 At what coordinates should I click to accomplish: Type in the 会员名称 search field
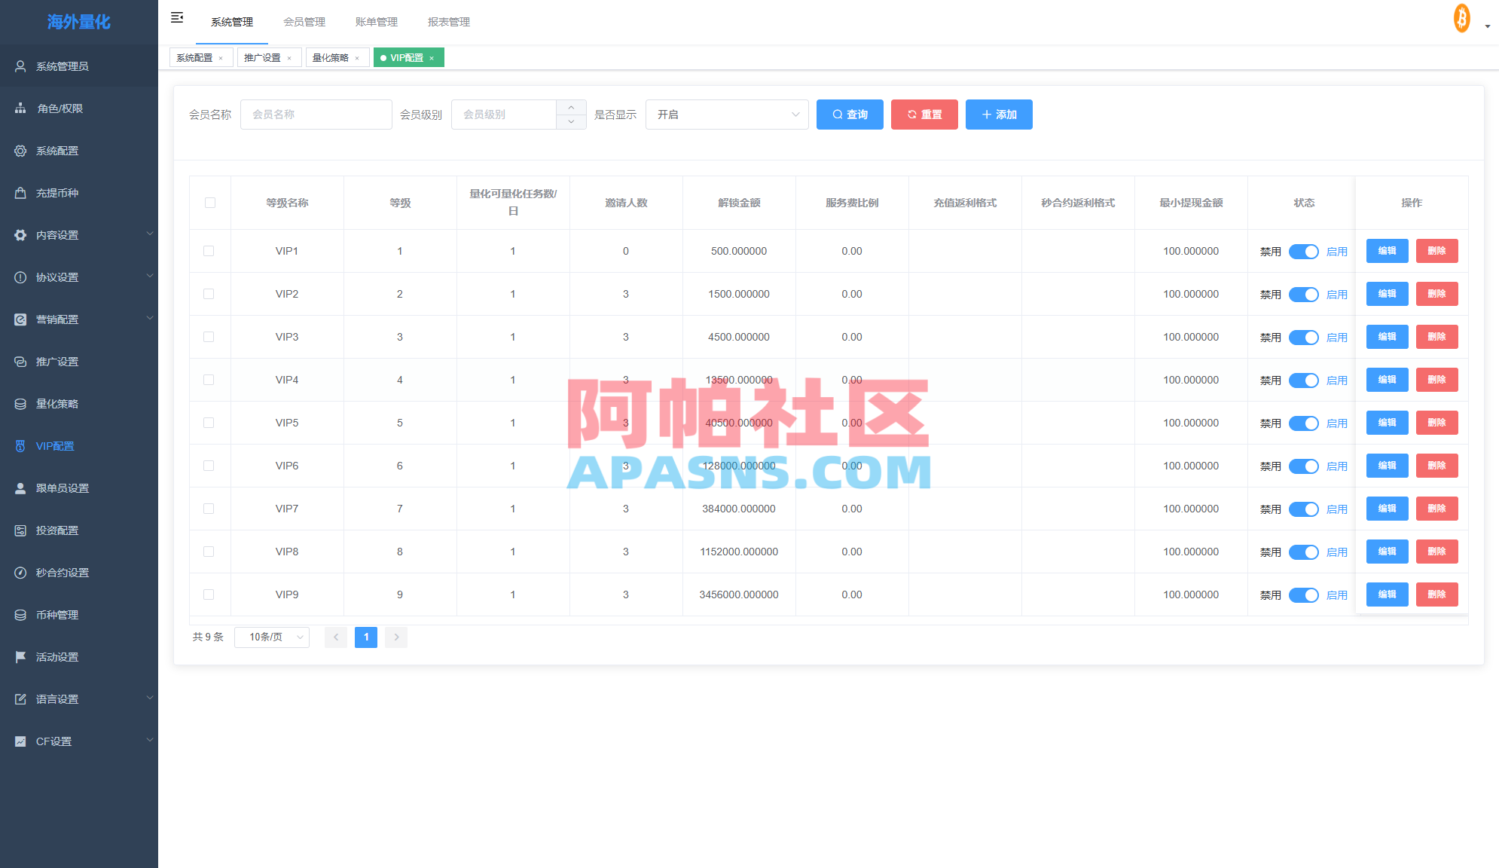[x=316, y=115]
